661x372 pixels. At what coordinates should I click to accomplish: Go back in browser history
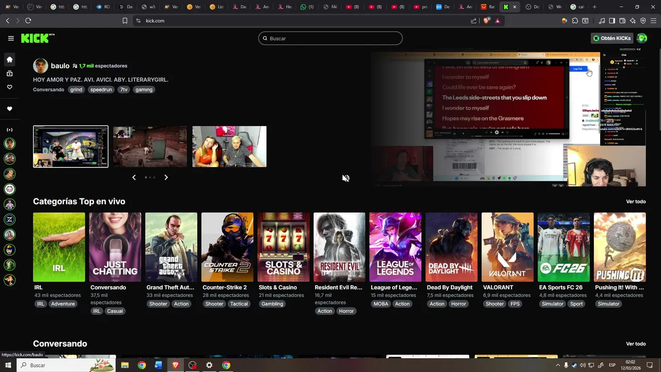point(7,21)
